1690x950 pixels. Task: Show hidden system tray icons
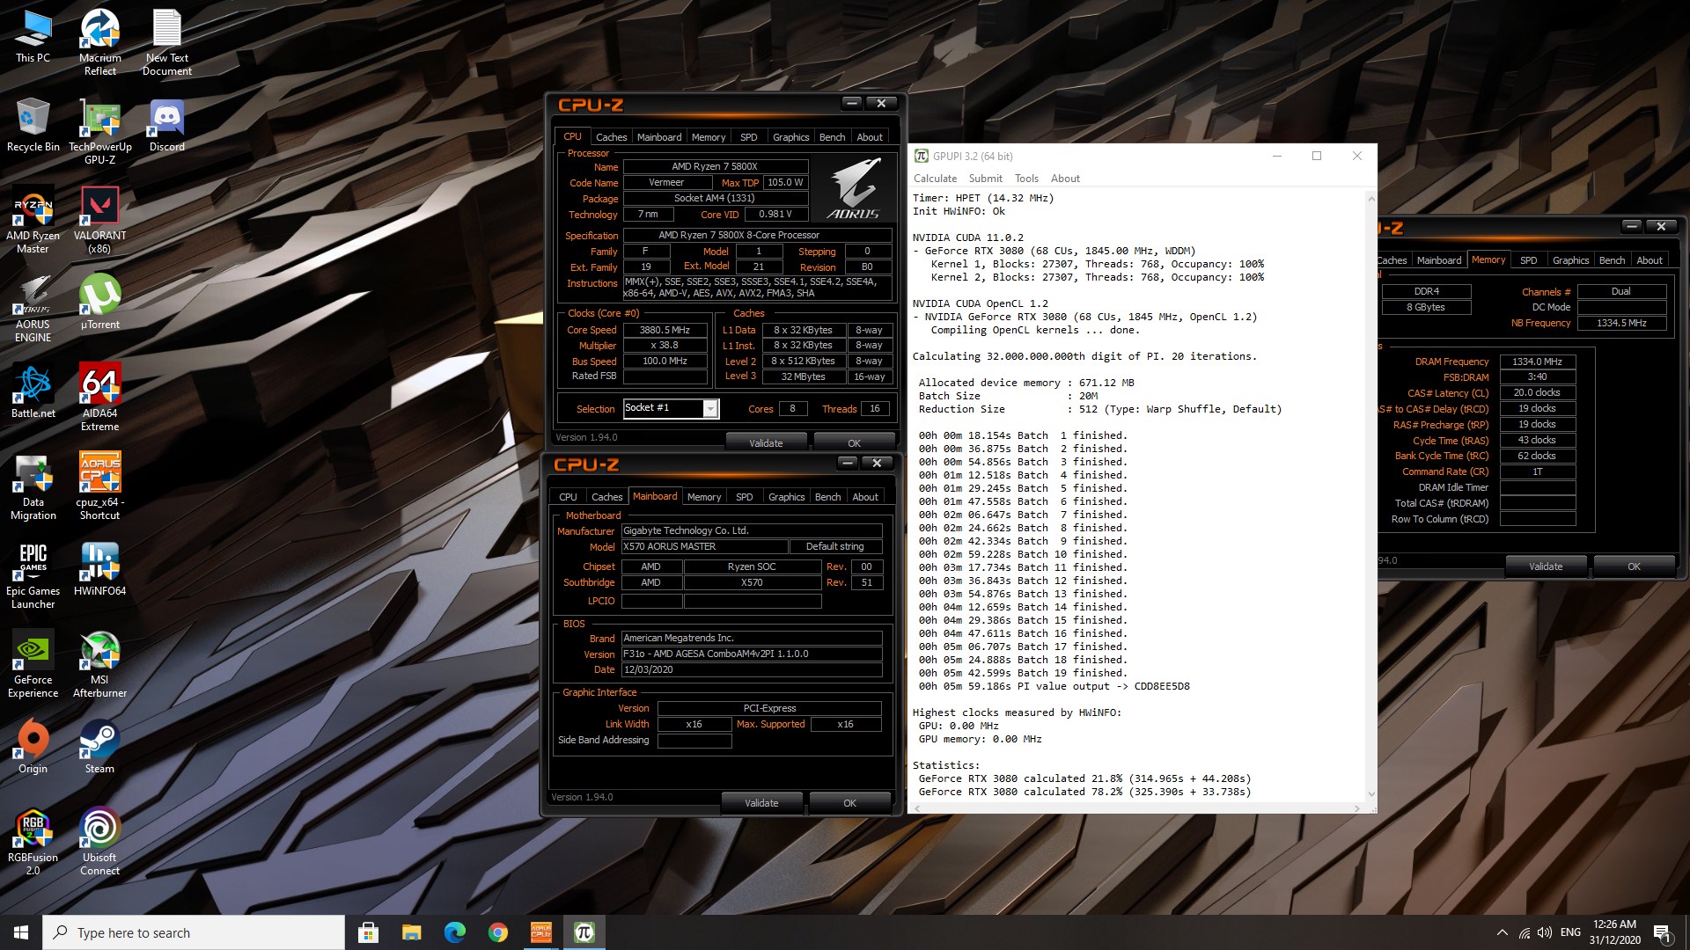click(x=1502, y=932)
